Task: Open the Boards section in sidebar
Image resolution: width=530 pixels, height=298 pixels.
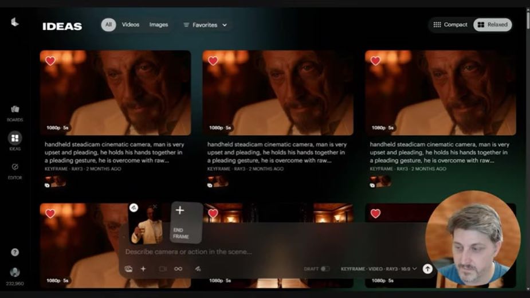Action: [x=15, y=113]
